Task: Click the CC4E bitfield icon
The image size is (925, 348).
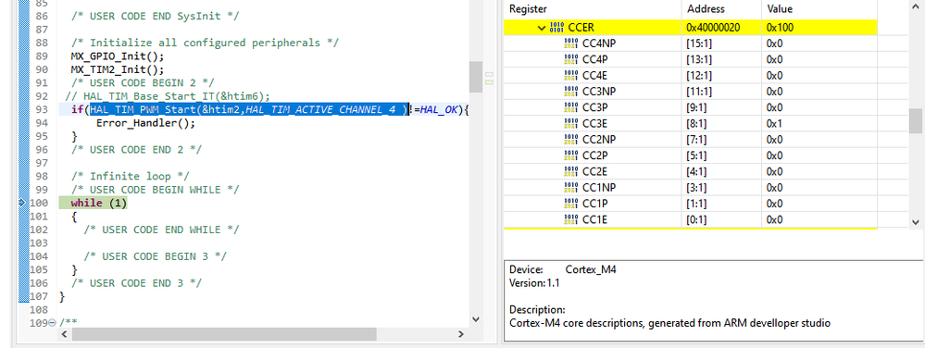Action: click(571, 75)
